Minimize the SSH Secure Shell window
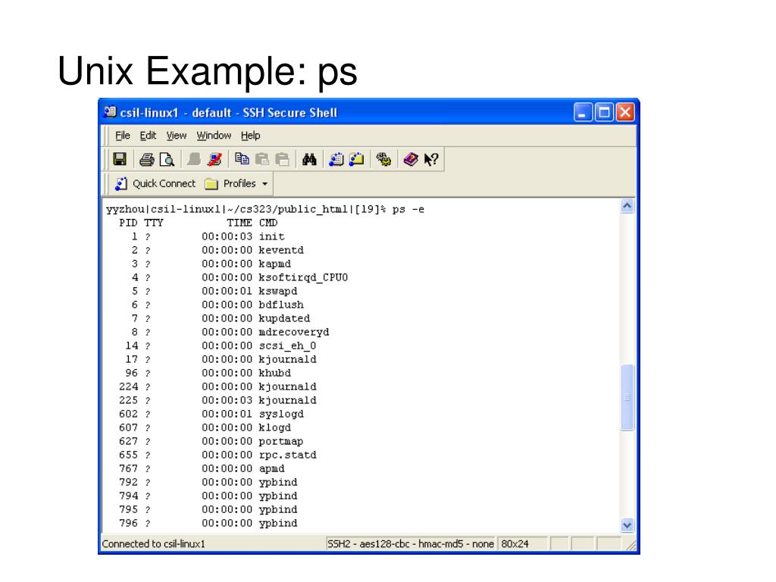776x582 pixels. (583, 112)
